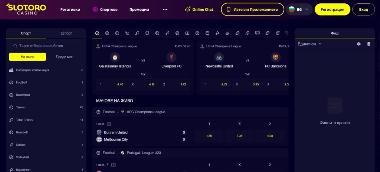Click the Slotoro Casino logo
This screenshot has height=172, width=380.
coord(26,9)
